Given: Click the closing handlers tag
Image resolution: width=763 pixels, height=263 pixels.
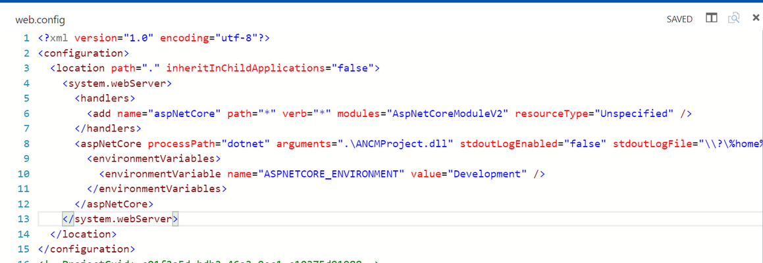Looking at the screenshot, I should 108,128.
